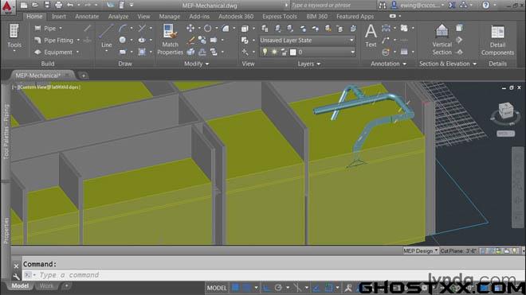Open the Text annotation tool
This screenshot has width=526, height=295.
(371, 36)
